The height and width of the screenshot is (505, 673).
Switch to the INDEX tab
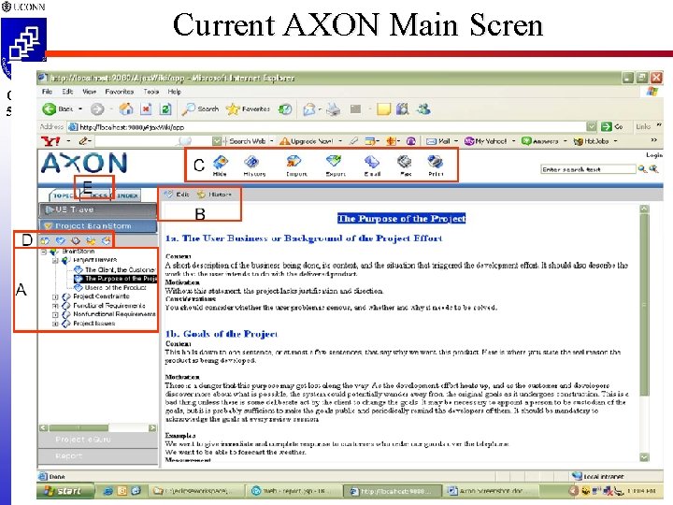coord(127,195)
